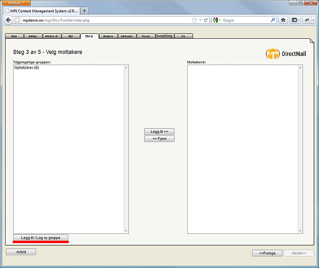This screenshot has width=319, height=268.
Task: Open the DM tab
Action: pyautogui.click(x=71, y=36)
